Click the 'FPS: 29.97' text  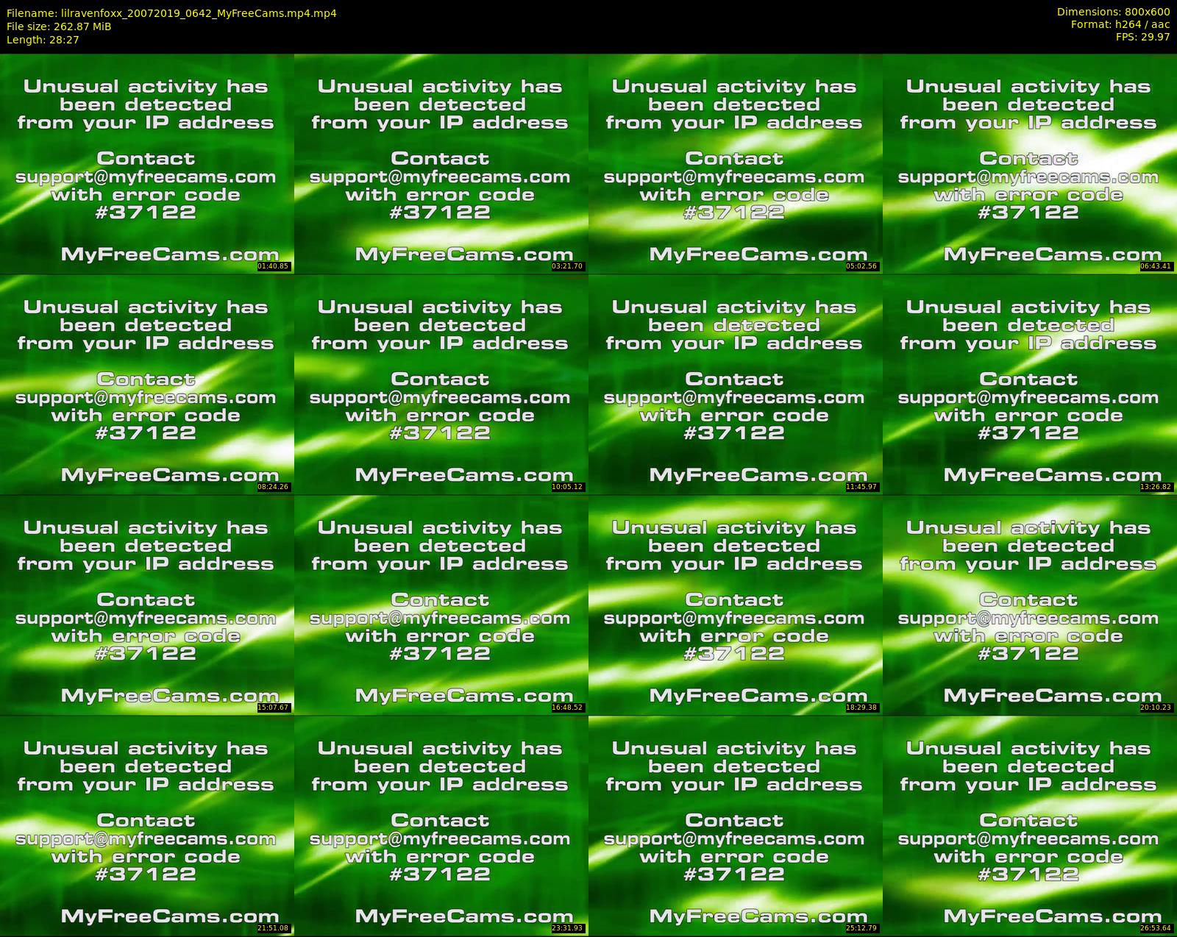(x=1142, y=37)
